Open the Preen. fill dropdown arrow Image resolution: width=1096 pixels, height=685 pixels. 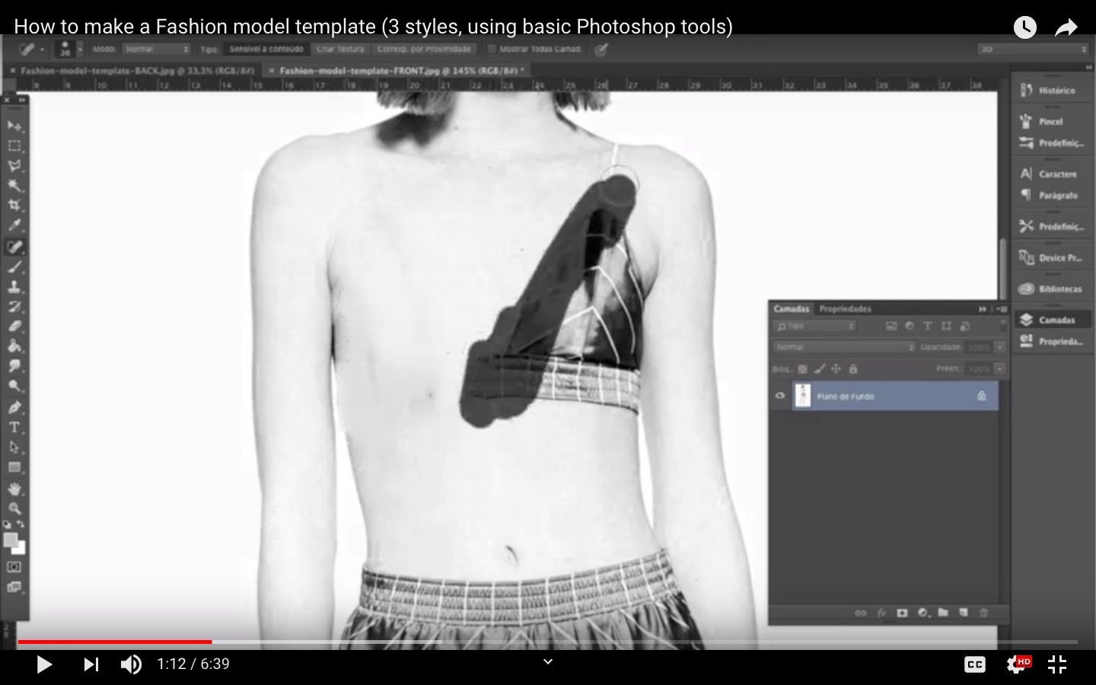coord(1000,368)
